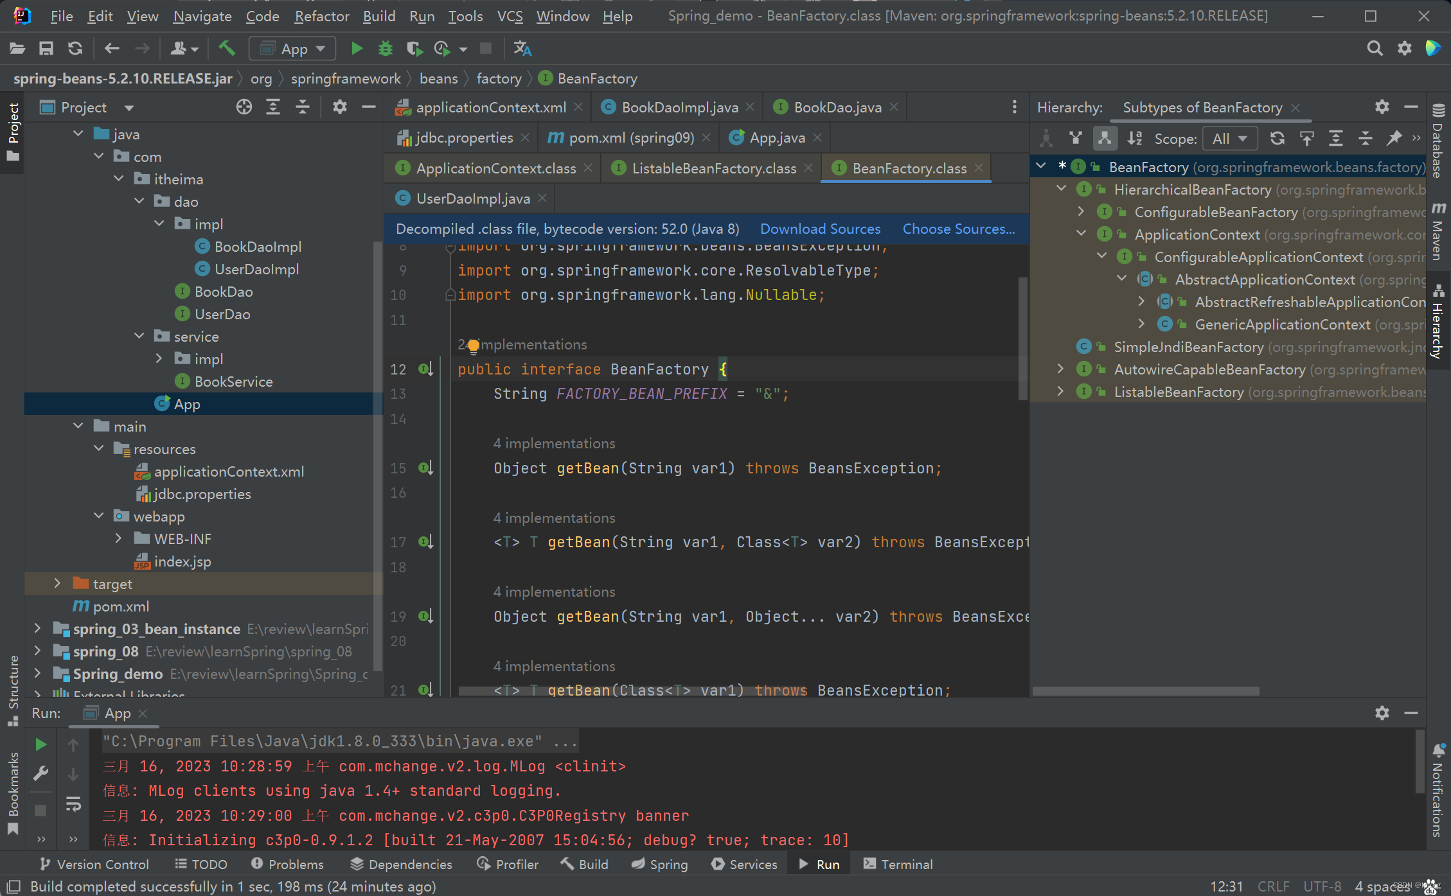Toggle supertypes hierarchy view button
1451x896 pixels.
[x=1076, y=139]
